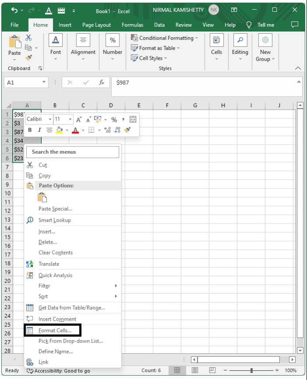The width and height of the screenshot is (307, 380).
Task: Click vertical scrollbar down arrow
Action: pos(300,350)
